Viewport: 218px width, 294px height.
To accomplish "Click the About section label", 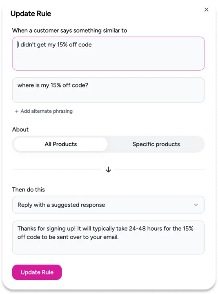I will [x=20, y=129].
